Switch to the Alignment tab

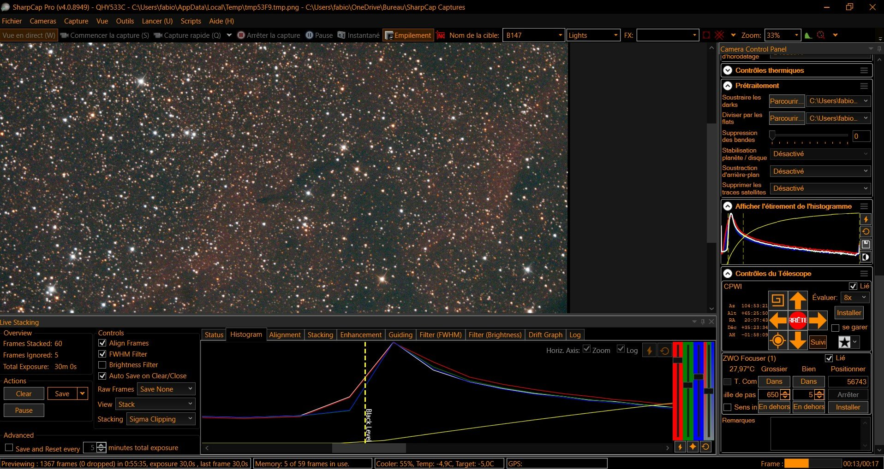point(285,335)
